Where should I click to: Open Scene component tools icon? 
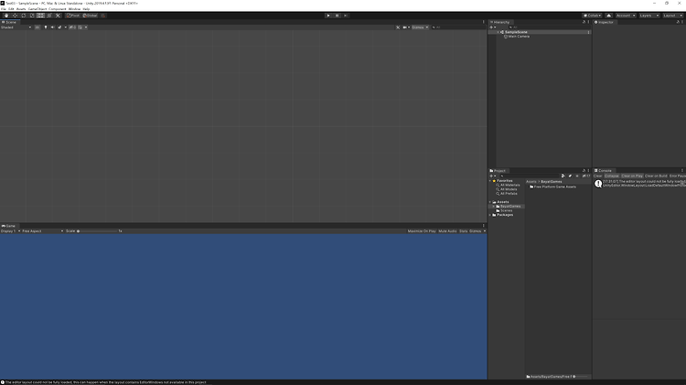coord(398,27)
